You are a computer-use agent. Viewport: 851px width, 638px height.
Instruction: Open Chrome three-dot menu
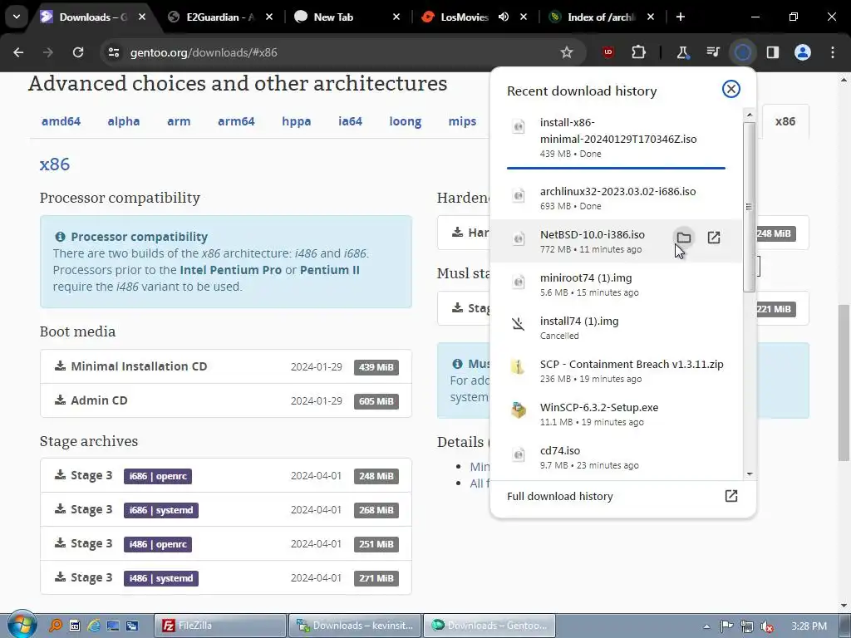click(833, 52)
